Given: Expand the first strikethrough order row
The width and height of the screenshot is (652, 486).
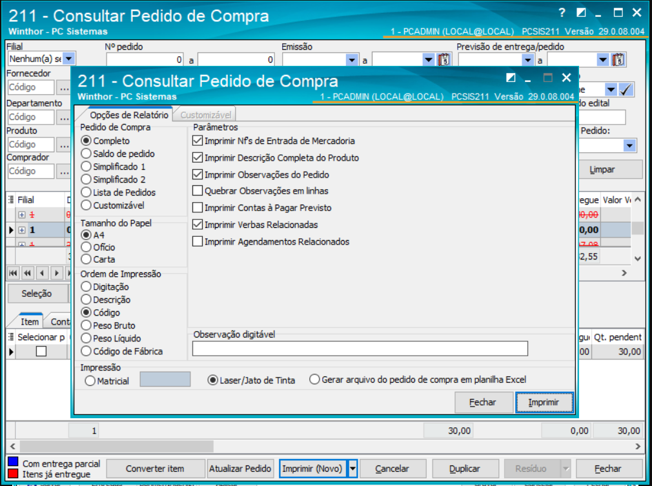Looking at the screenshot, I should [x=22, y=215].
